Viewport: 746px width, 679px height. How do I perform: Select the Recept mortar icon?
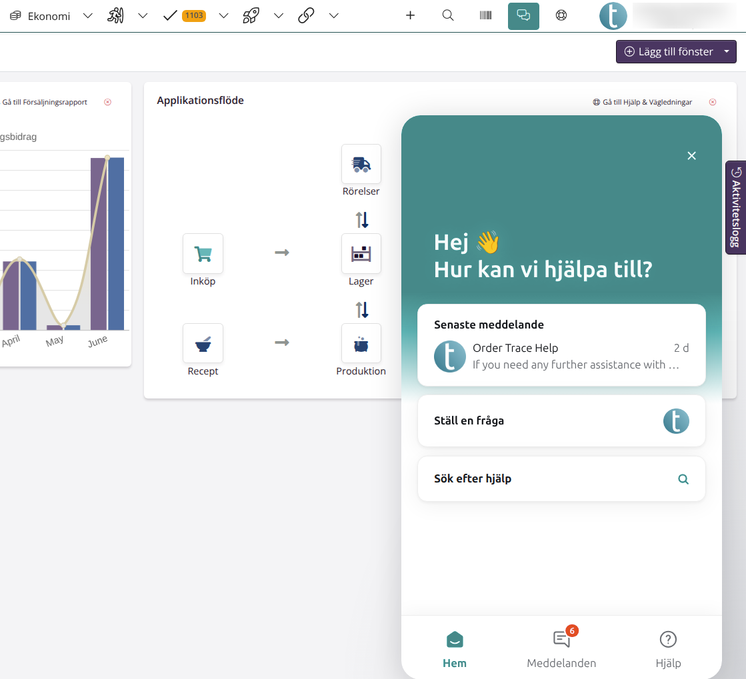pos(203,343)
